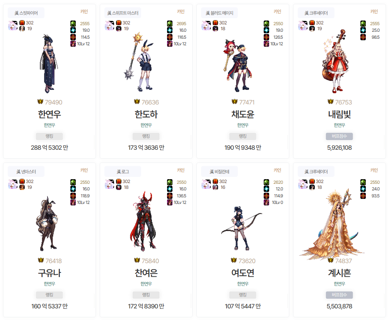Select the 眞 블러드 메이지 class tag
389x320 pixels.
(x=219, y=13)
